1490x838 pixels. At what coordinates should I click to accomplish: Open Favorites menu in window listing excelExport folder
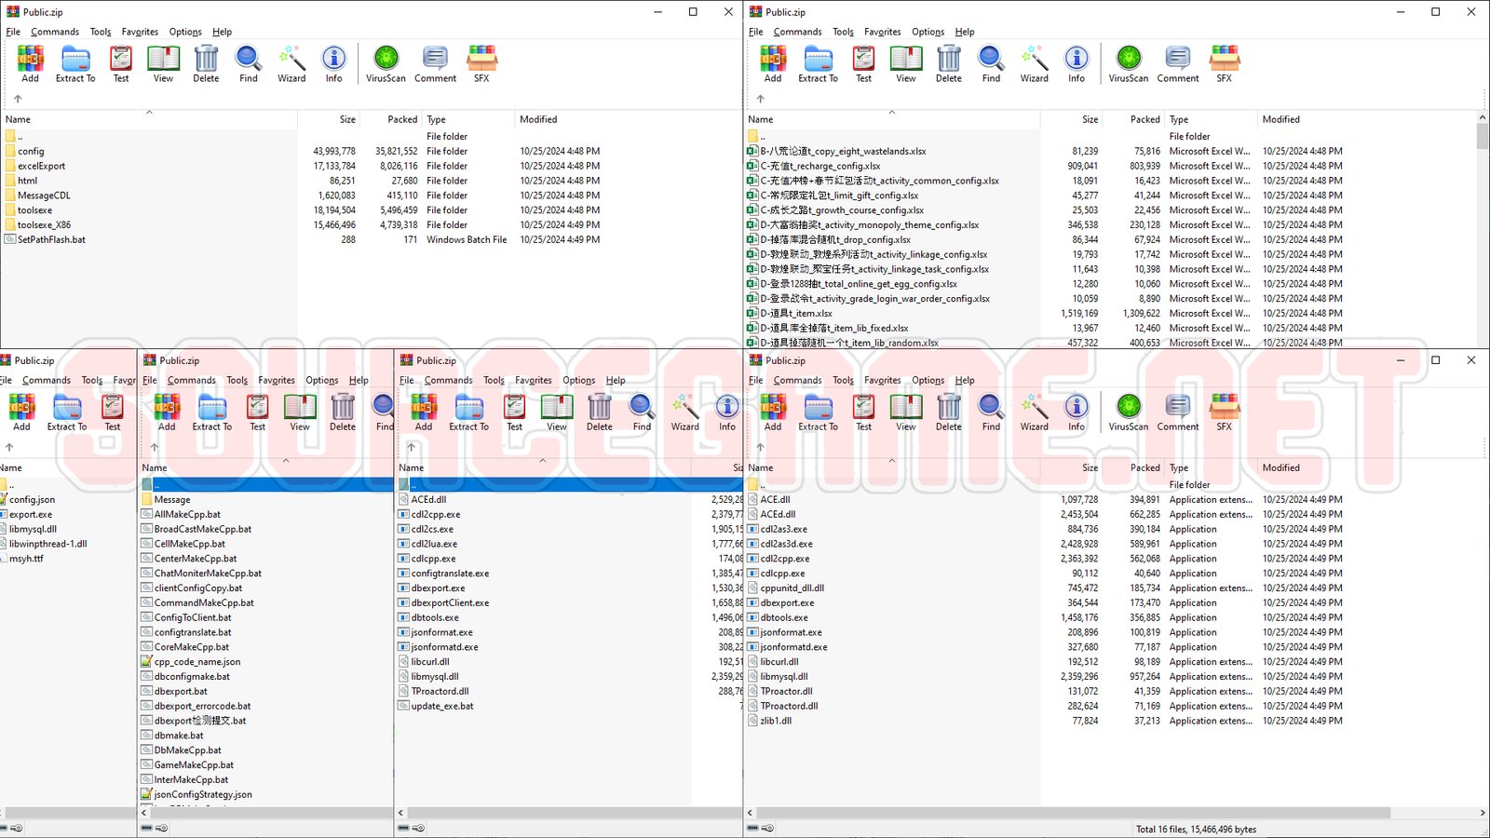[140, 32]
